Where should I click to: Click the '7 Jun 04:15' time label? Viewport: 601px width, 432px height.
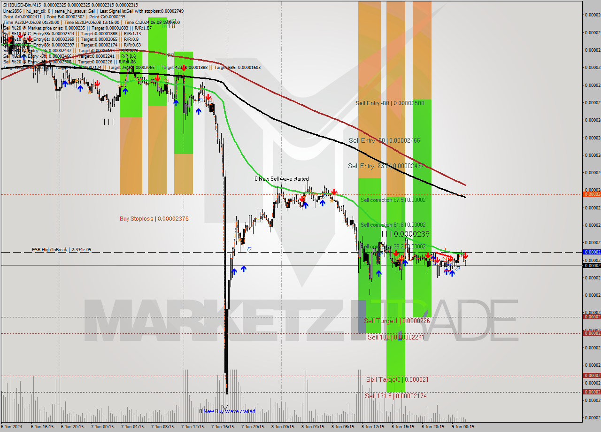click(x=133, y=427)
